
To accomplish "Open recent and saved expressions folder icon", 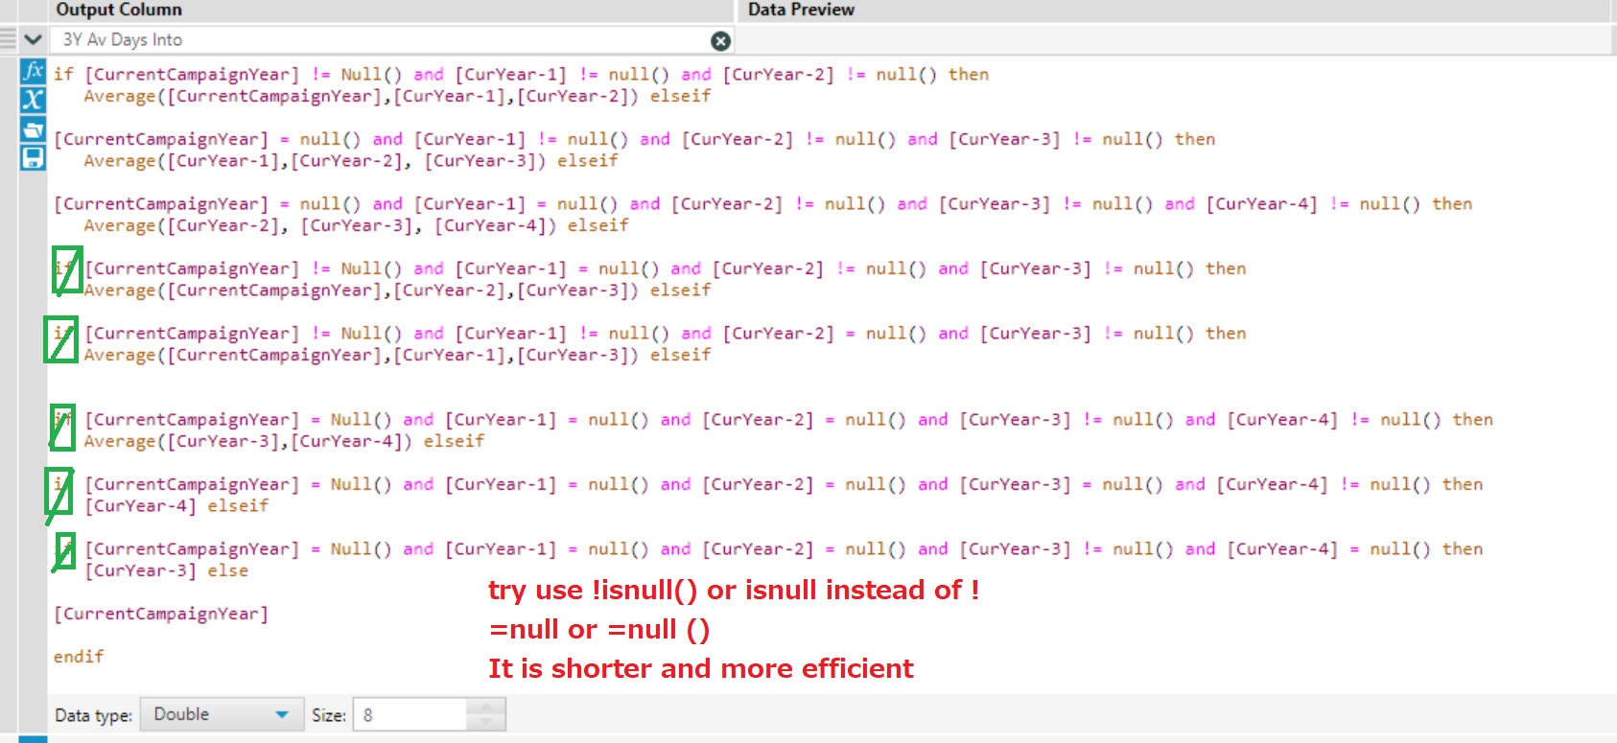I will (x=33, y=129).
